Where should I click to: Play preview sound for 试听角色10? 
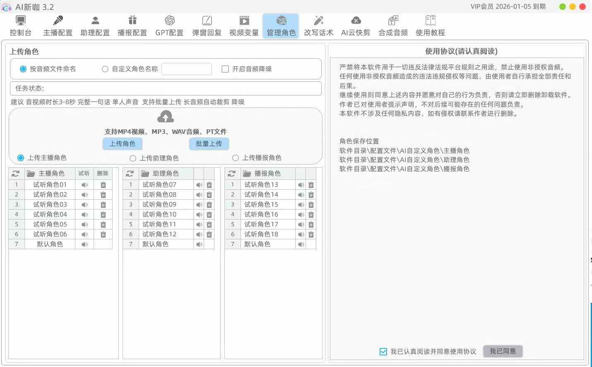[199, 214]
